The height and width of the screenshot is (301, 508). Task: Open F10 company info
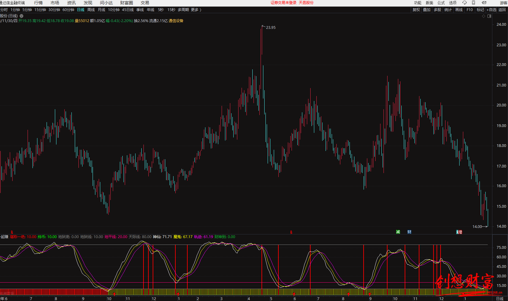[470, 10]
